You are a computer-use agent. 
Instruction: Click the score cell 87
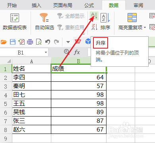tap(79, 121)
